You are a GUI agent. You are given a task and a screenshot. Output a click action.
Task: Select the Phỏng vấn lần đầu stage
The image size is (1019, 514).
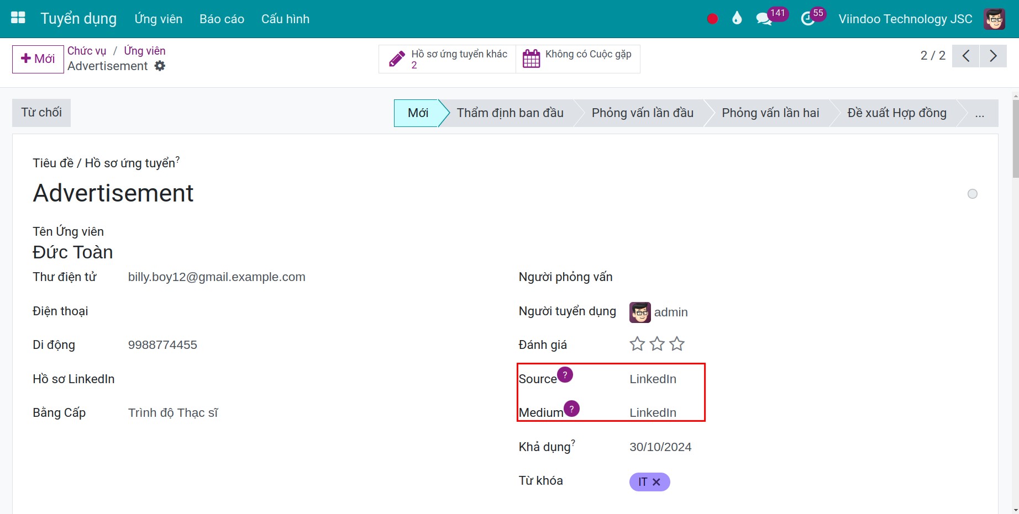643,113
